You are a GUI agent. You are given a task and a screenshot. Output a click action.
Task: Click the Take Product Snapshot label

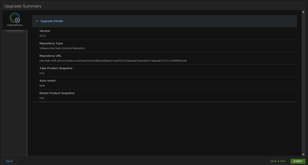pyautogui.click(x=56, y=68)
